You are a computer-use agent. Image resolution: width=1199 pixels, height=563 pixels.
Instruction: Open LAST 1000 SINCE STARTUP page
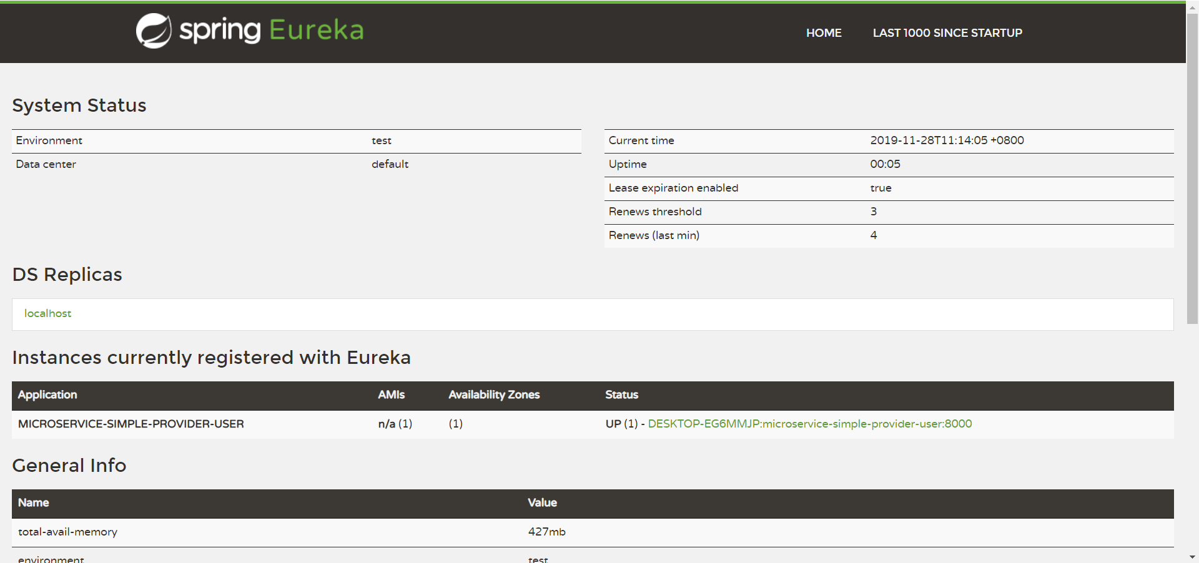click(947, 33)
